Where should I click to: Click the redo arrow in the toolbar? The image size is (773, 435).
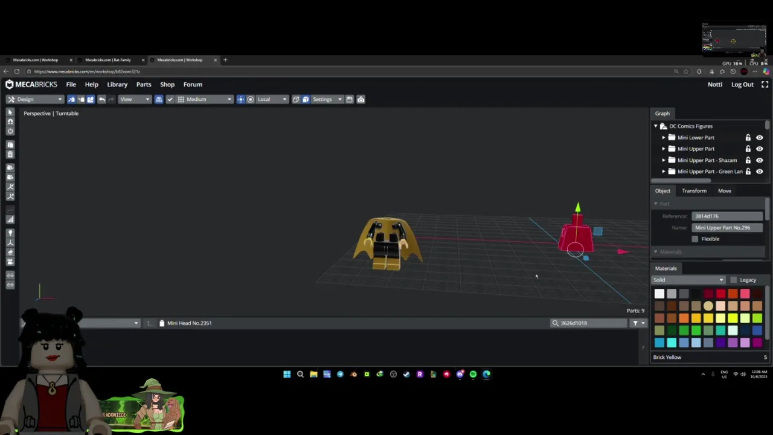(x=111, y=99)
